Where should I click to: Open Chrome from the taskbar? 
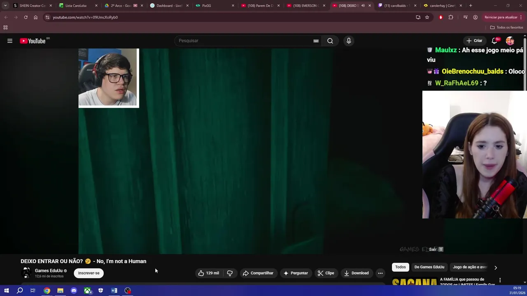(47, 291)
